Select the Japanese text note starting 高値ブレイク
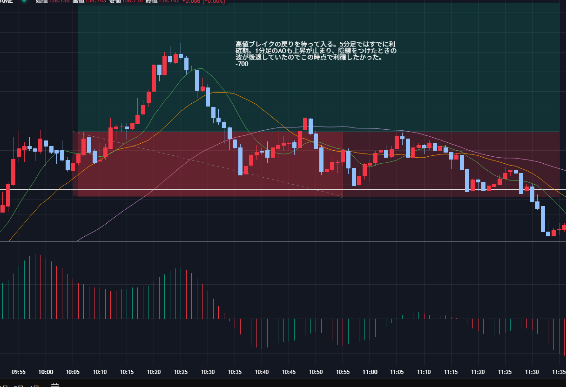The width and height of the screenshot is (566, 387). click(x=316, y=53)
